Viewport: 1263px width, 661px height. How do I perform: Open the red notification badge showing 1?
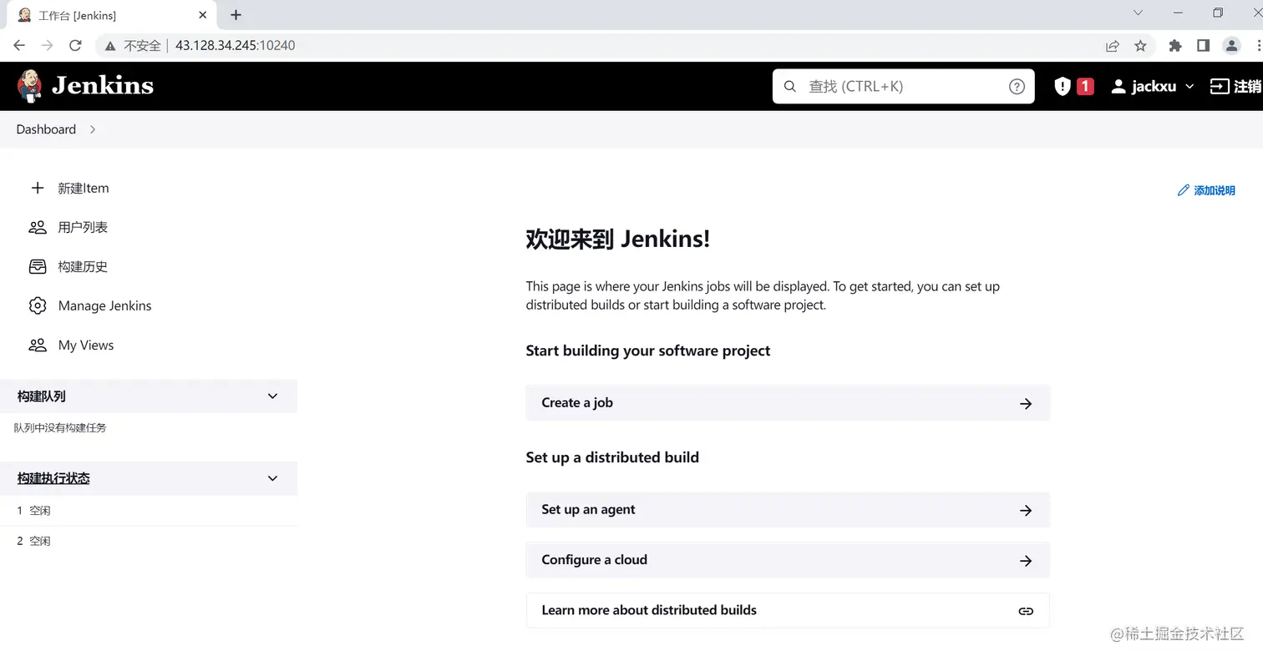tap(1085, 86)
